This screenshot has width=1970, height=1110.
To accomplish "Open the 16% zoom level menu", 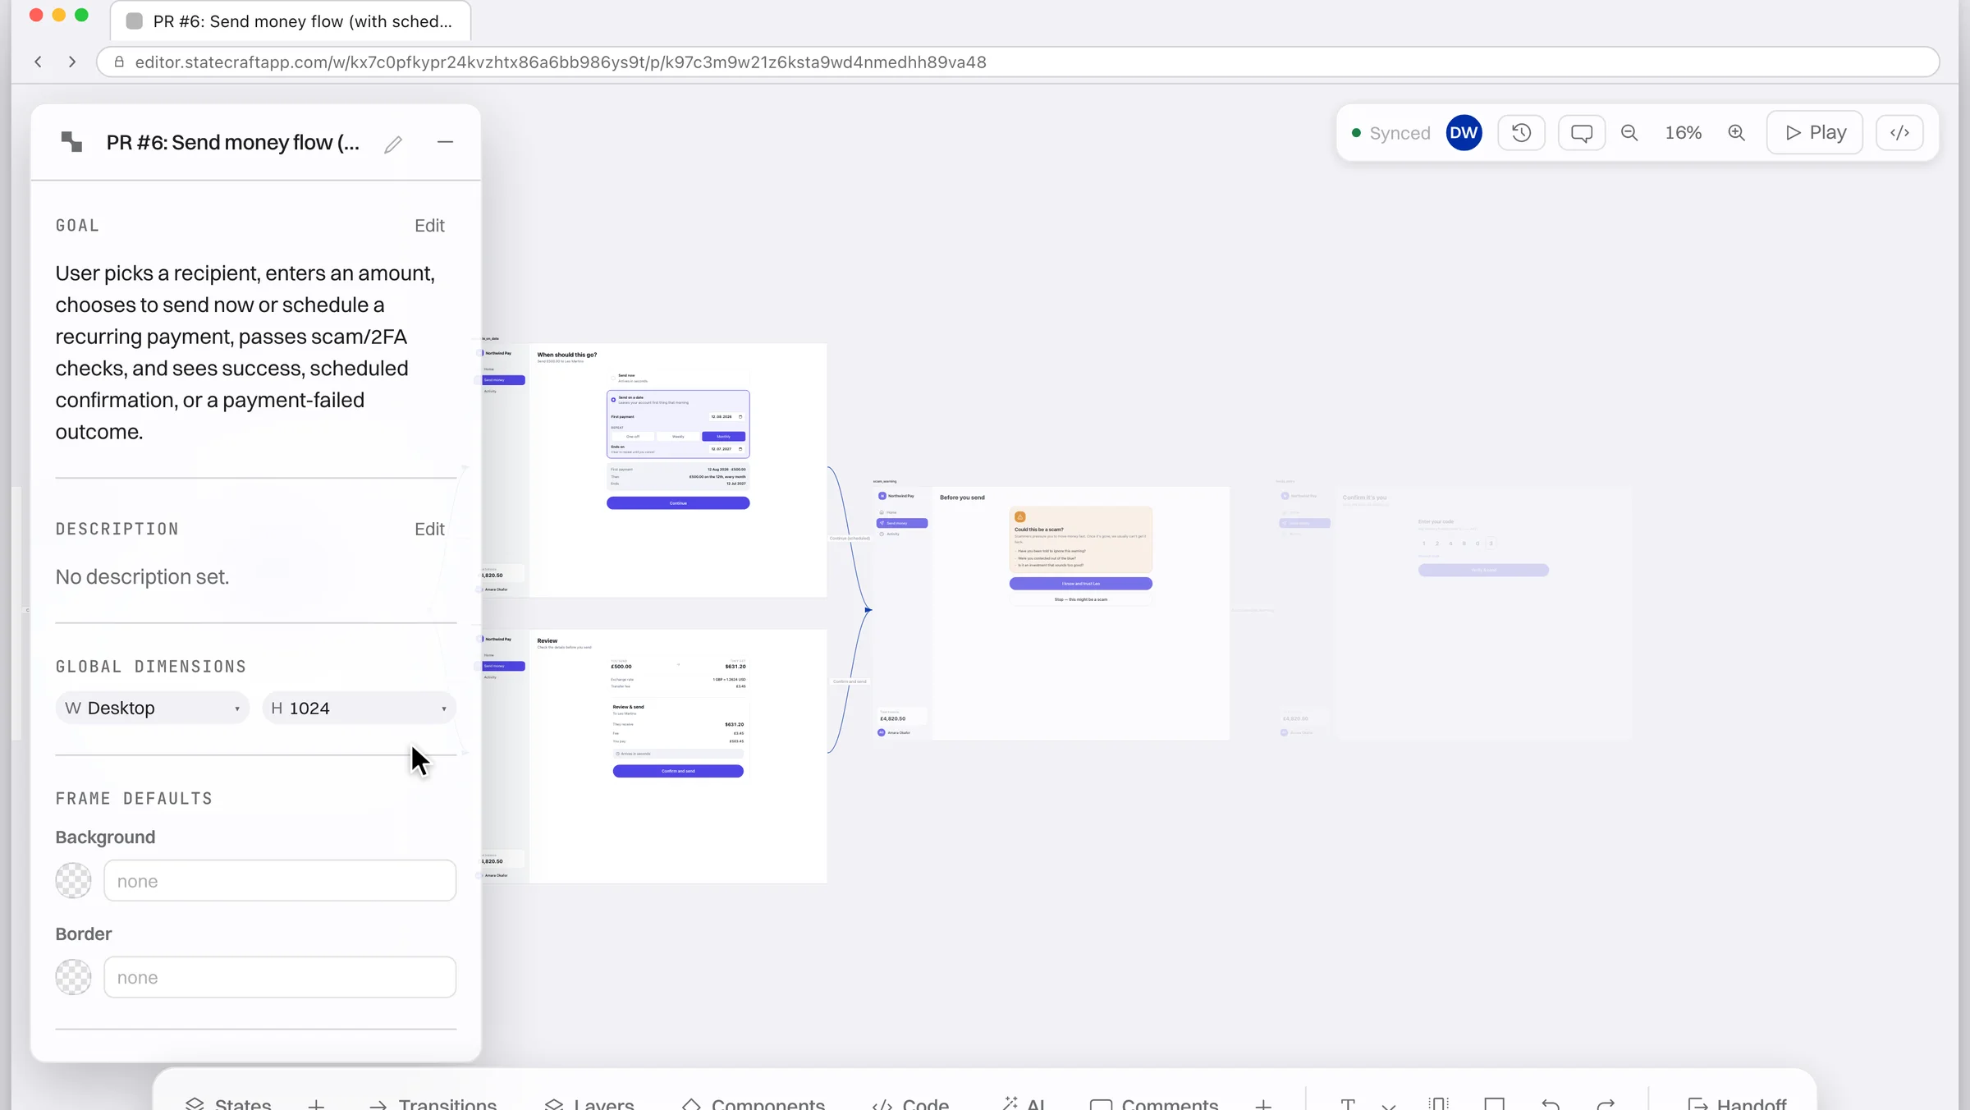I will click(x=1683, y=133).
